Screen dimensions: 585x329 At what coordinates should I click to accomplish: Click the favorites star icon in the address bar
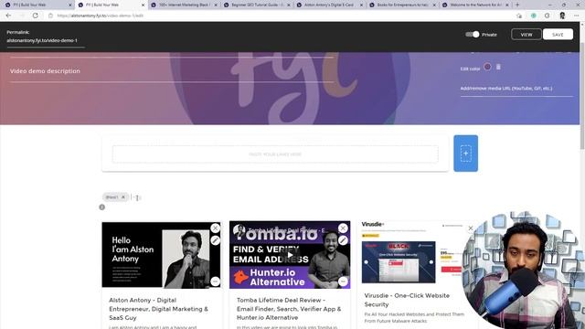(519, 16)
